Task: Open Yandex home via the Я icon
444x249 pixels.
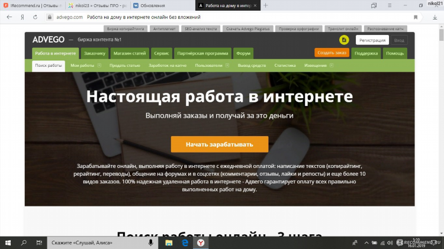Action: (22, 17)
